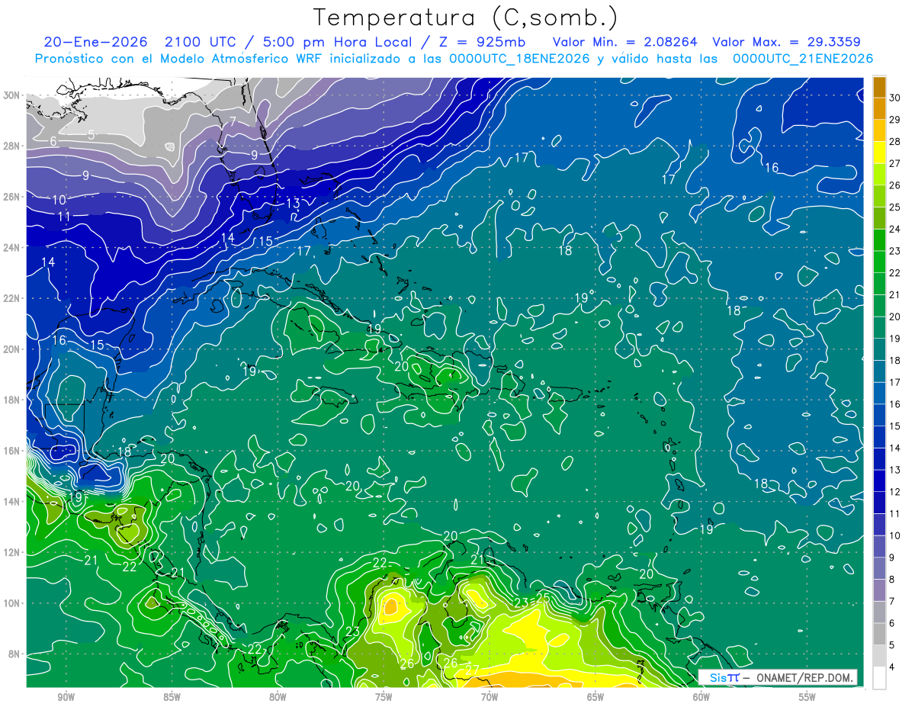Pick the purple colorbar segment between 8 and 9
The image size is (915, 707).
(x=879, y=568)
